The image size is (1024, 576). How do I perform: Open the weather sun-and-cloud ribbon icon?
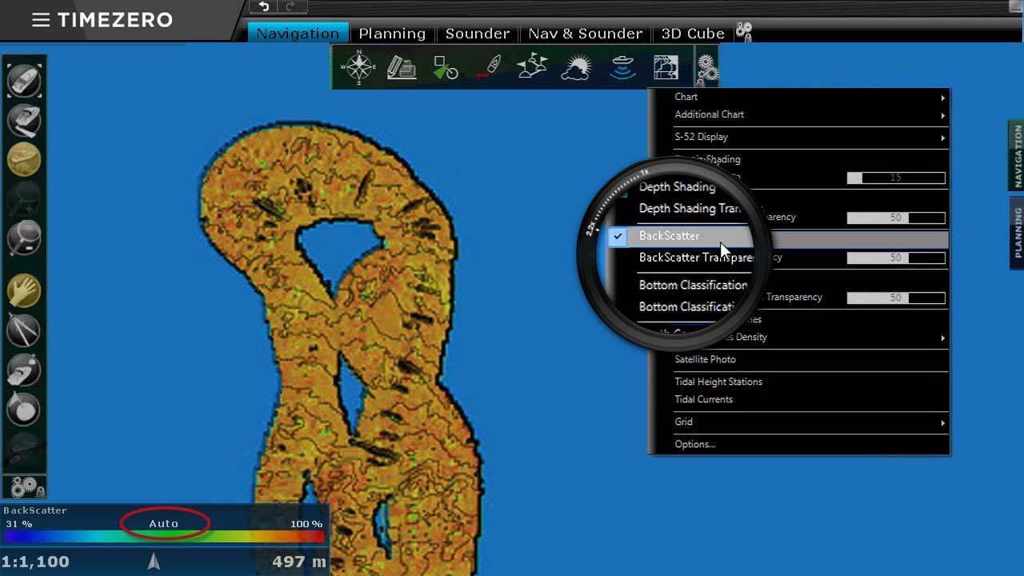[x=576, y=68]
